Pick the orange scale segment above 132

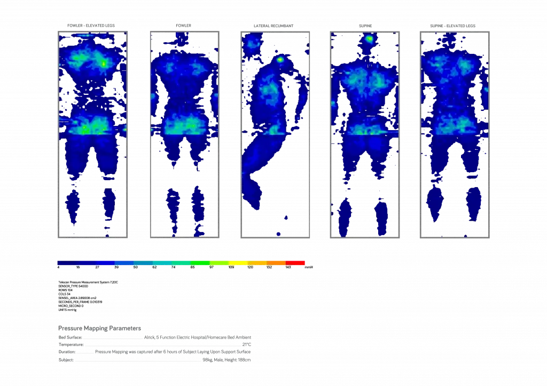[x=276, y=263]
